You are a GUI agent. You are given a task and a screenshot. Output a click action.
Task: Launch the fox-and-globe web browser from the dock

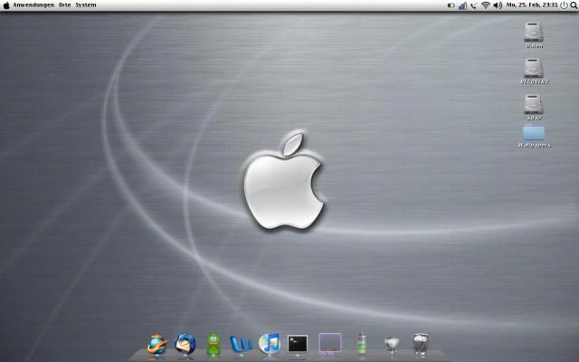(157, 344)
